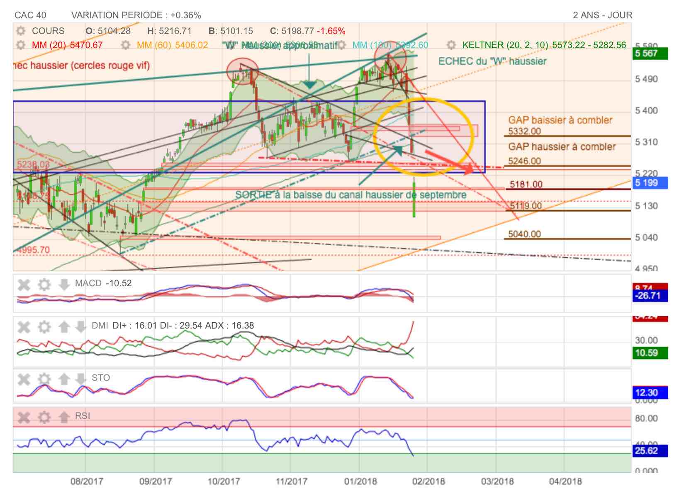Click VARIATION PERIODE : +0.36% text

tap(136, 15)
